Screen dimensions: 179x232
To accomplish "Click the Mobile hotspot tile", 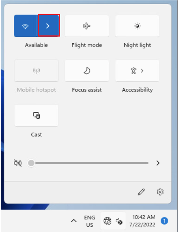I will pos(36,71).
